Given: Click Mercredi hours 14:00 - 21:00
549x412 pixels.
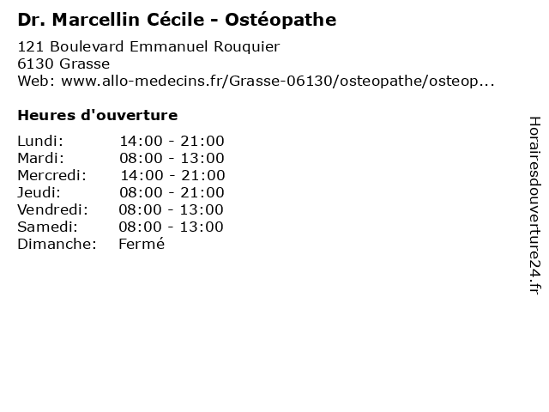Looking at the screenshot, I should pos(172,175).
